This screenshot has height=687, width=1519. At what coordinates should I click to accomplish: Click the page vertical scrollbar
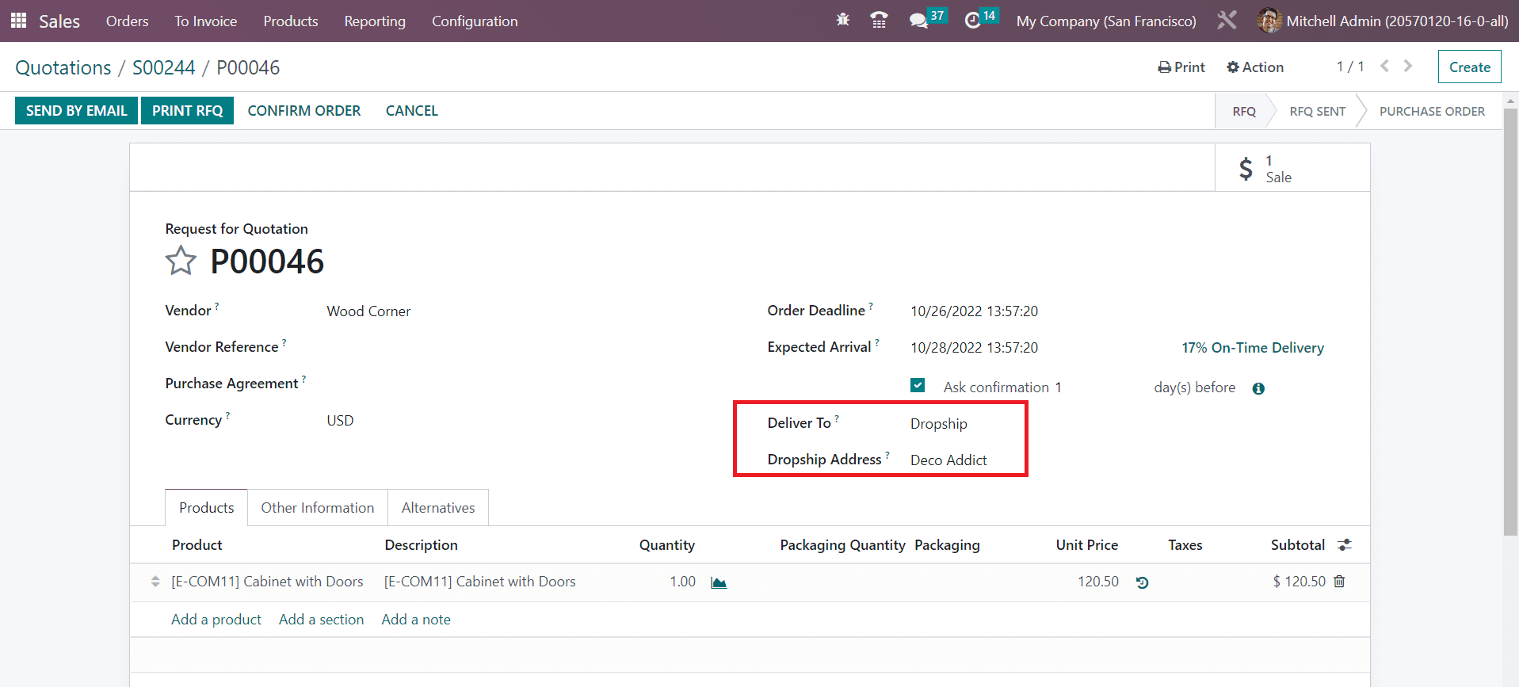(x=1510, y=317)
